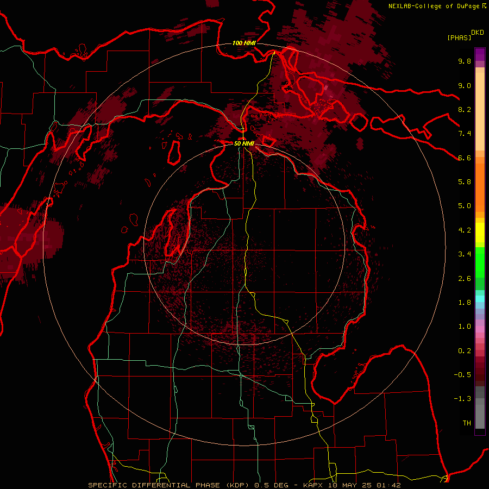
Task: Click the 10 MAY 25 01:42 timestamp
Action: coord(364,485)
